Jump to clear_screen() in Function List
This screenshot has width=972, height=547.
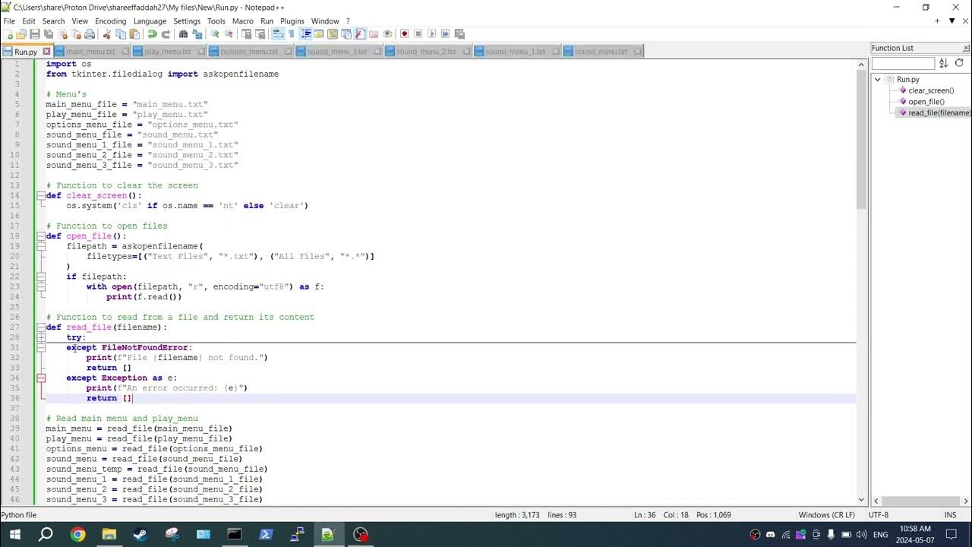click(x=931, y=90)
